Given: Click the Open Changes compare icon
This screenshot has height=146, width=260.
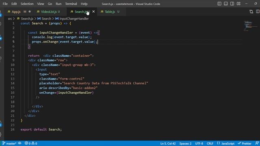Looking at the screenshot, I should point(251,12).
